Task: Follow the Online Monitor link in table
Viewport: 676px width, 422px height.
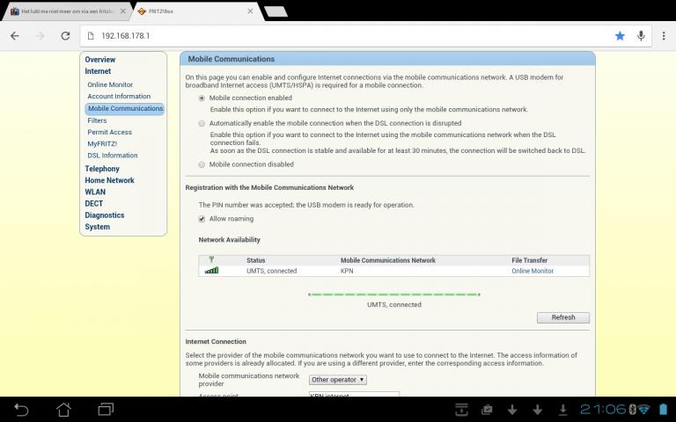Action: (x=533, y=271)
